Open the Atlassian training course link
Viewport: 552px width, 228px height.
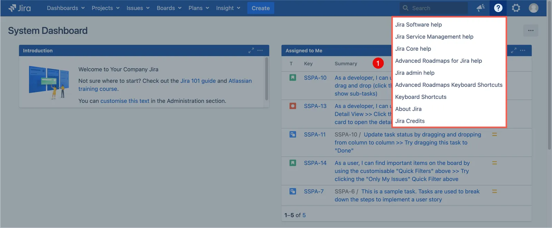pyautogui.click(x=165, y=85)
